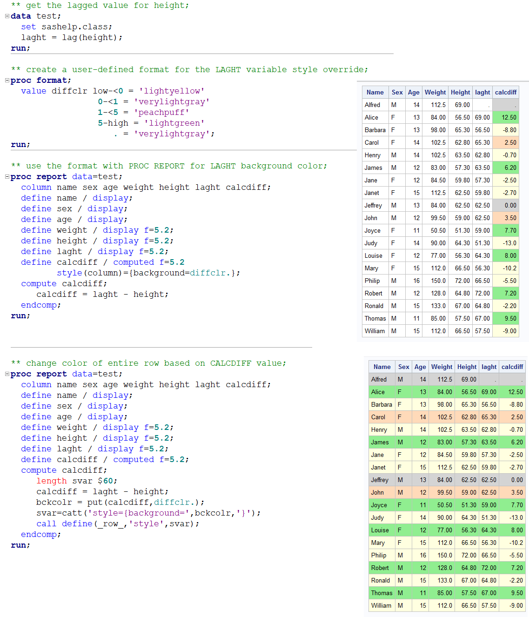Screen dimensions: 529x617
Task: Click the calcdiff header in top table
Action: [506, 92]
